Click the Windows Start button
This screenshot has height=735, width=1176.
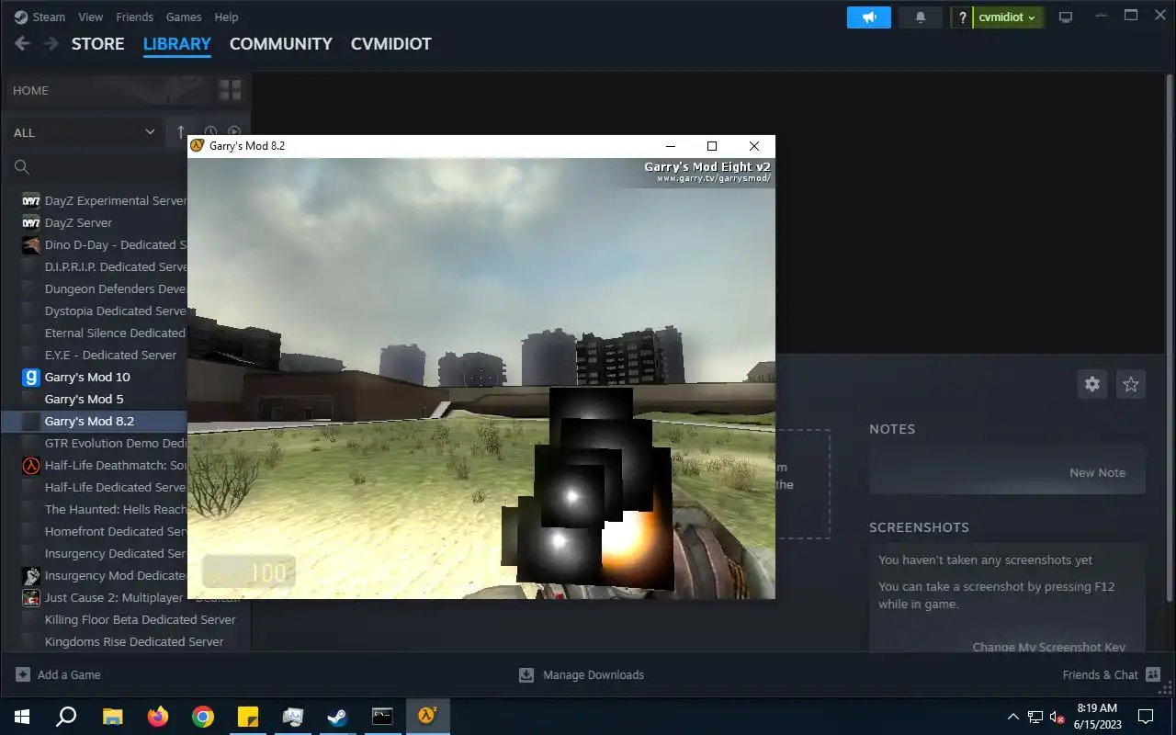pos(22,717)
